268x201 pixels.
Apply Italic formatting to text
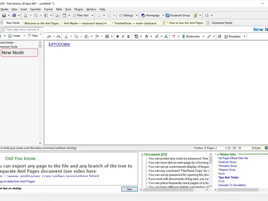click(x=123, y=36)
